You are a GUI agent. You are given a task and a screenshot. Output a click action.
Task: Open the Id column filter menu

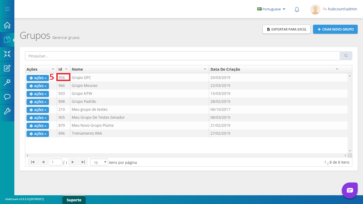pyautogui.click(x=66, y=69)
